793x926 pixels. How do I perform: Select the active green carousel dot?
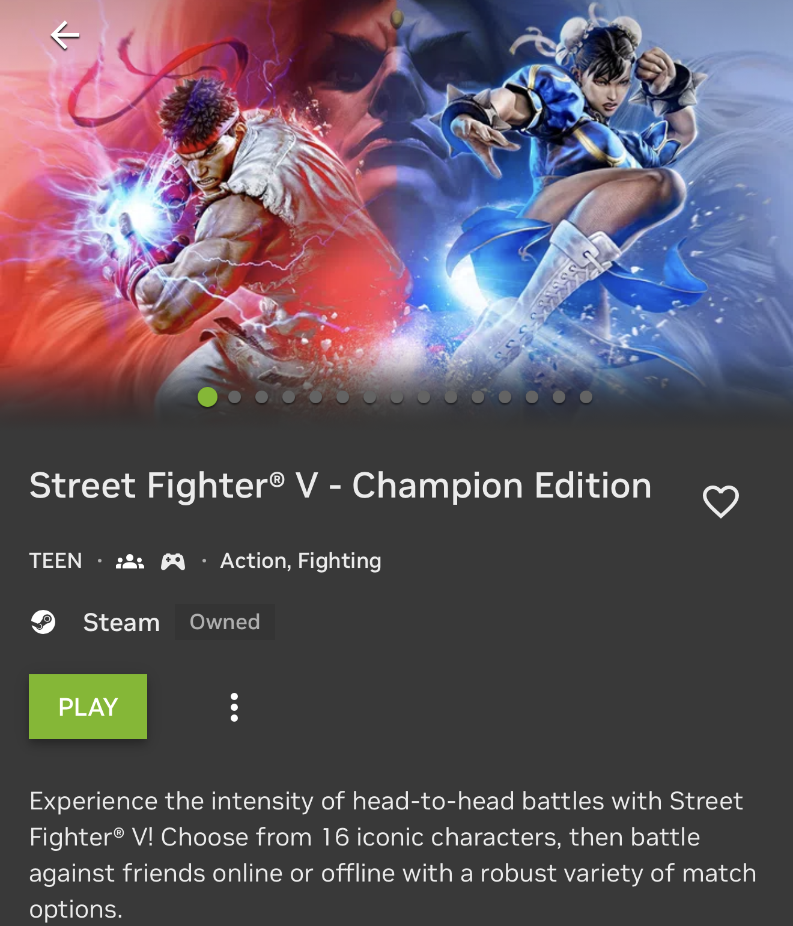tap(207, 397)
